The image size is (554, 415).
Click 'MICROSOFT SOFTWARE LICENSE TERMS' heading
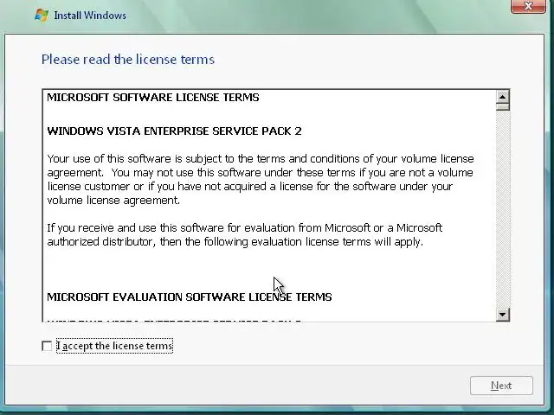(153, 98)
